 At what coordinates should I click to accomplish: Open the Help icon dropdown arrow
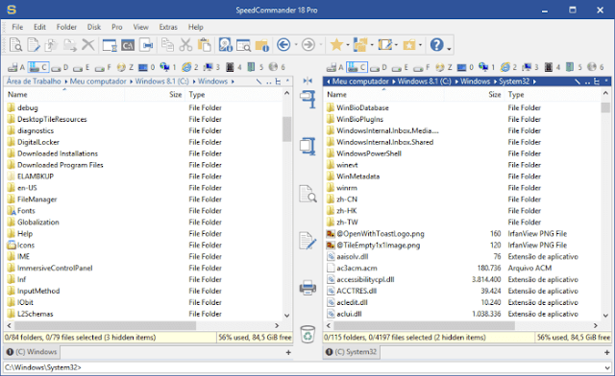[449, 49]
